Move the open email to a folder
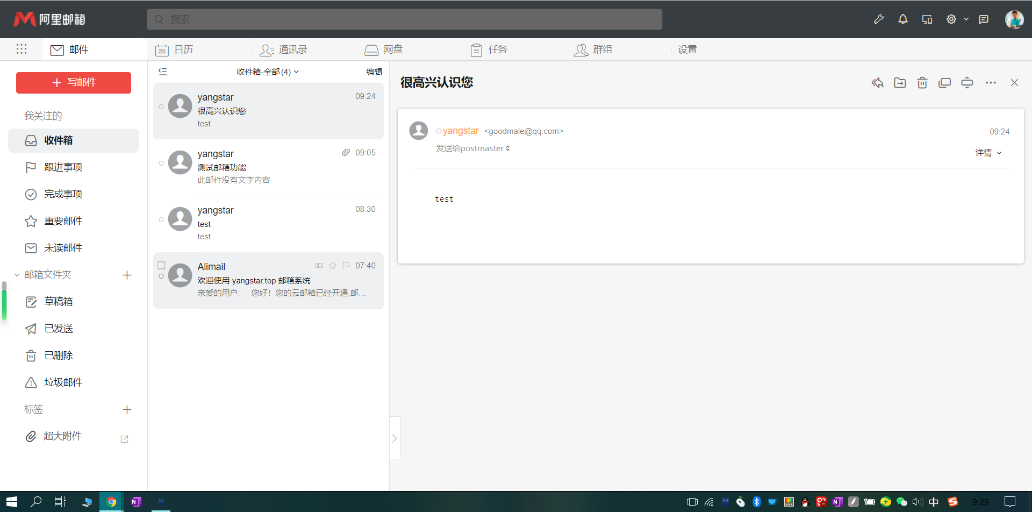 [x=900, y=83]
